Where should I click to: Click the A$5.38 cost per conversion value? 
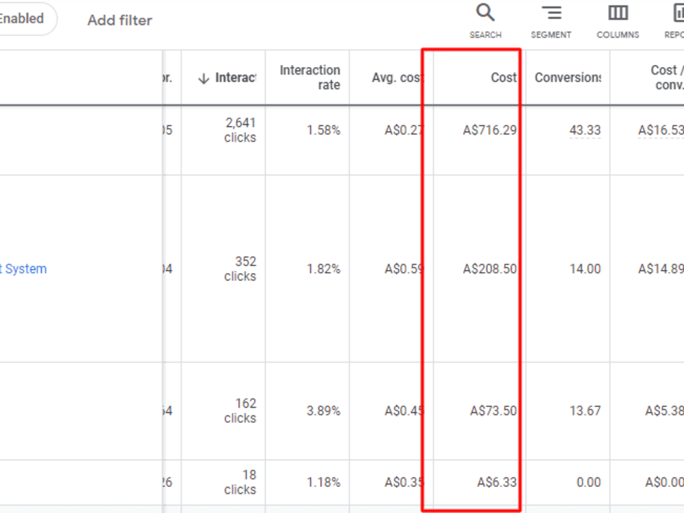tap(664, 410)
